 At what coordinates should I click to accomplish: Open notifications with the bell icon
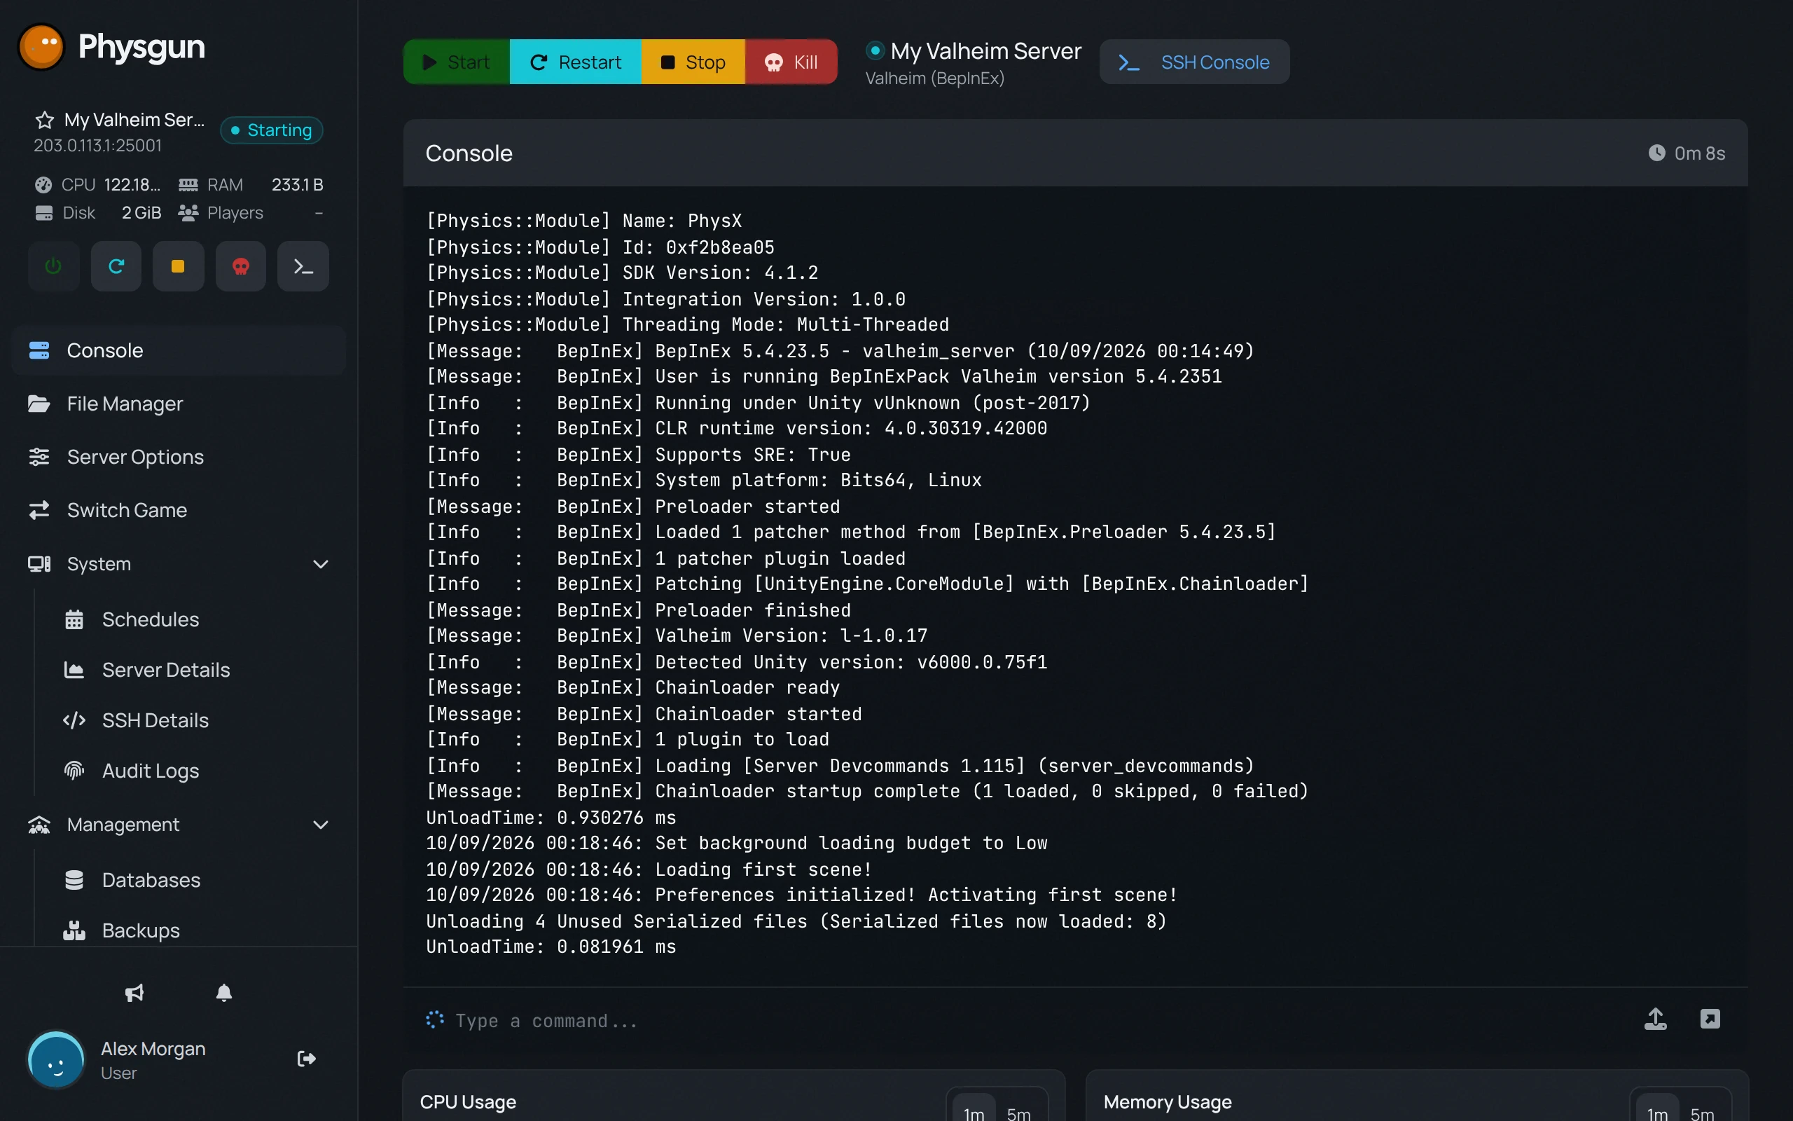pos(223,993)
